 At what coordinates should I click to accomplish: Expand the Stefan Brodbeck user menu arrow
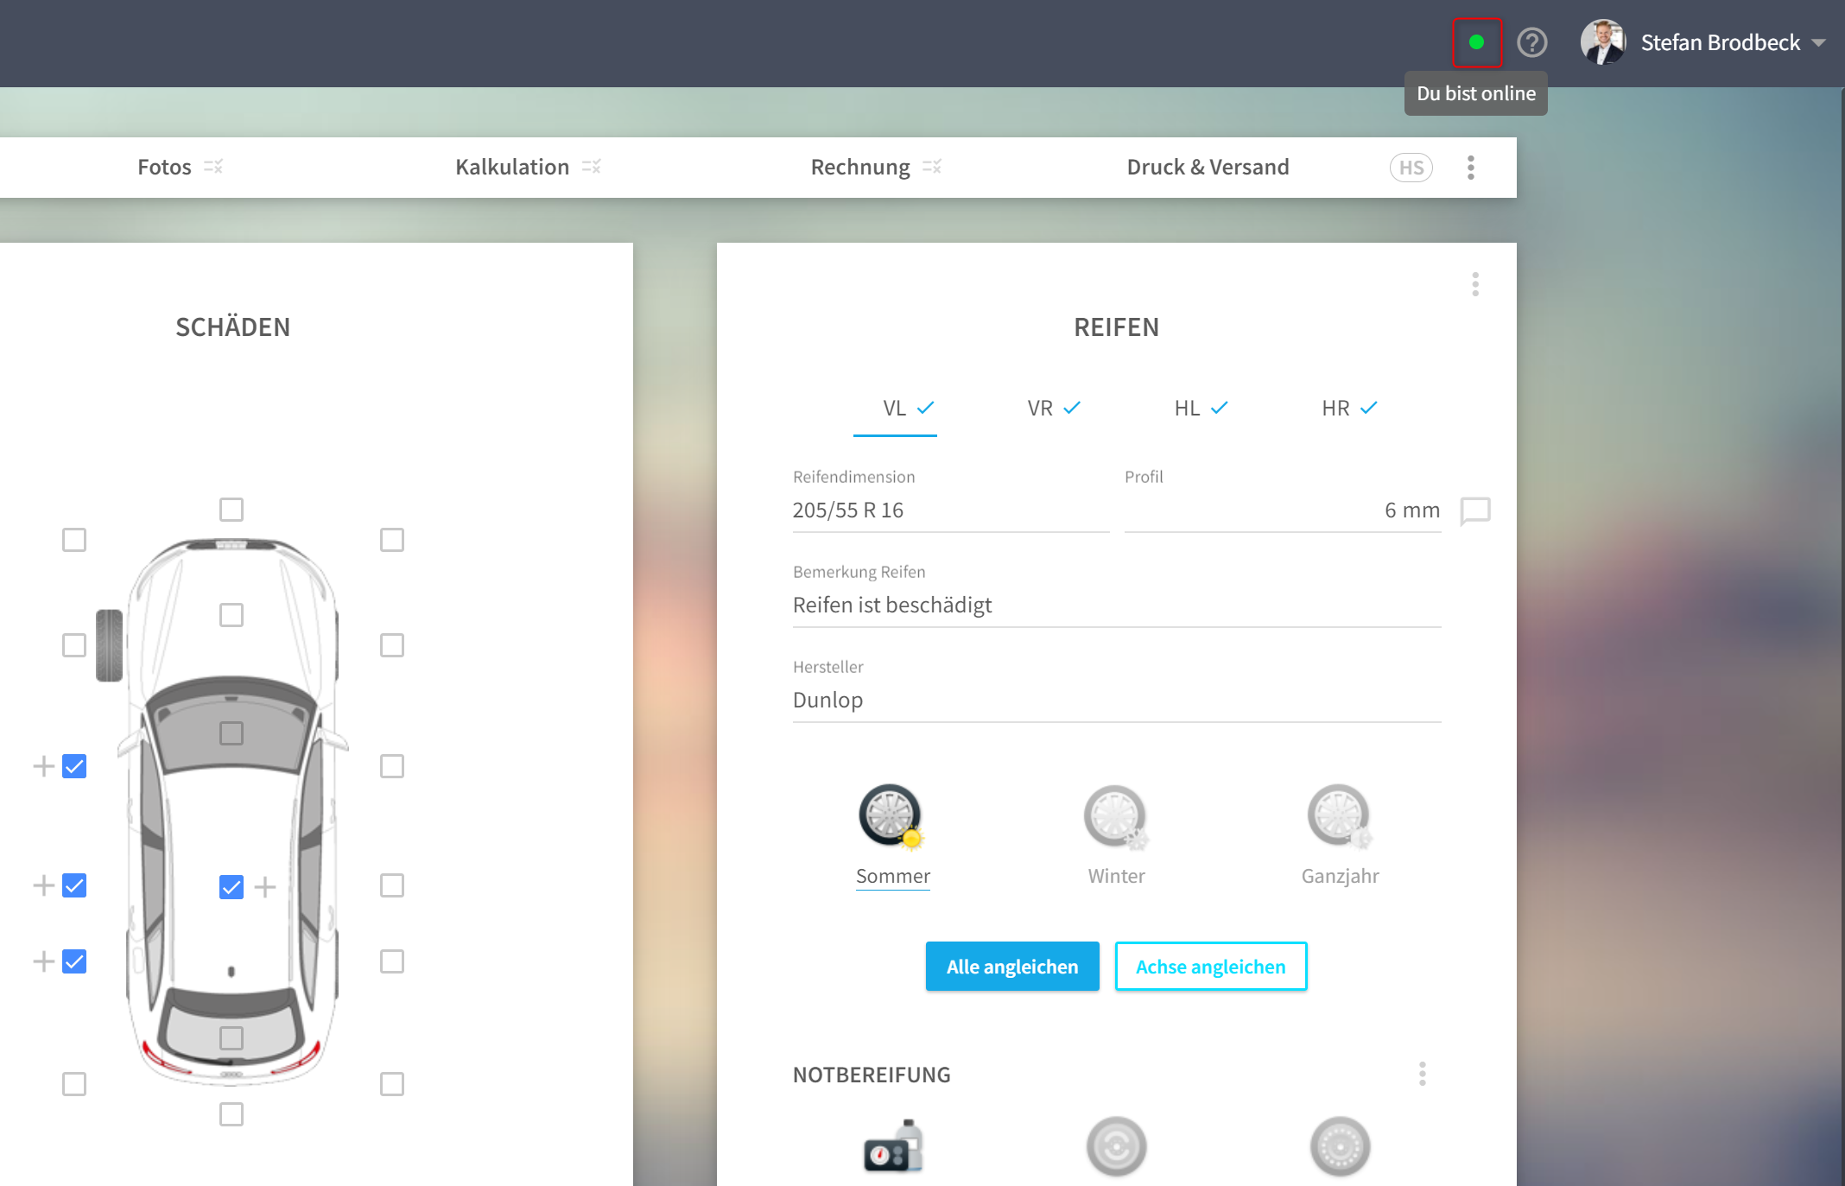(x=1818, y=43)
